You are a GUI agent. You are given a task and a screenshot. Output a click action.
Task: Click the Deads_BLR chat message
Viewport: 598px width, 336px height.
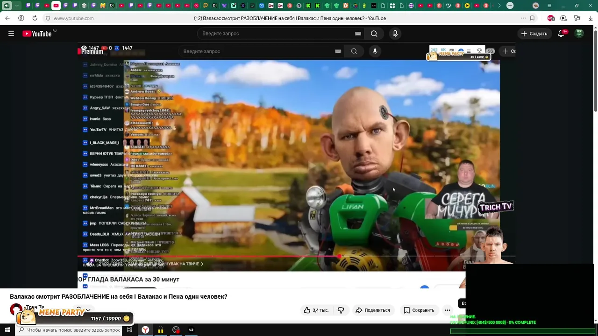[x=121, y=234]
